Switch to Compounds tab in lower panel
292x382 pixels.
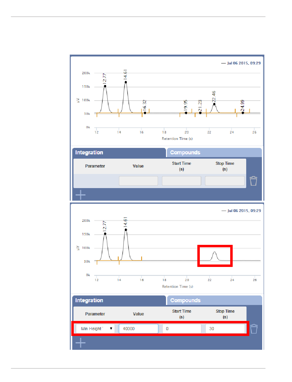214,300
